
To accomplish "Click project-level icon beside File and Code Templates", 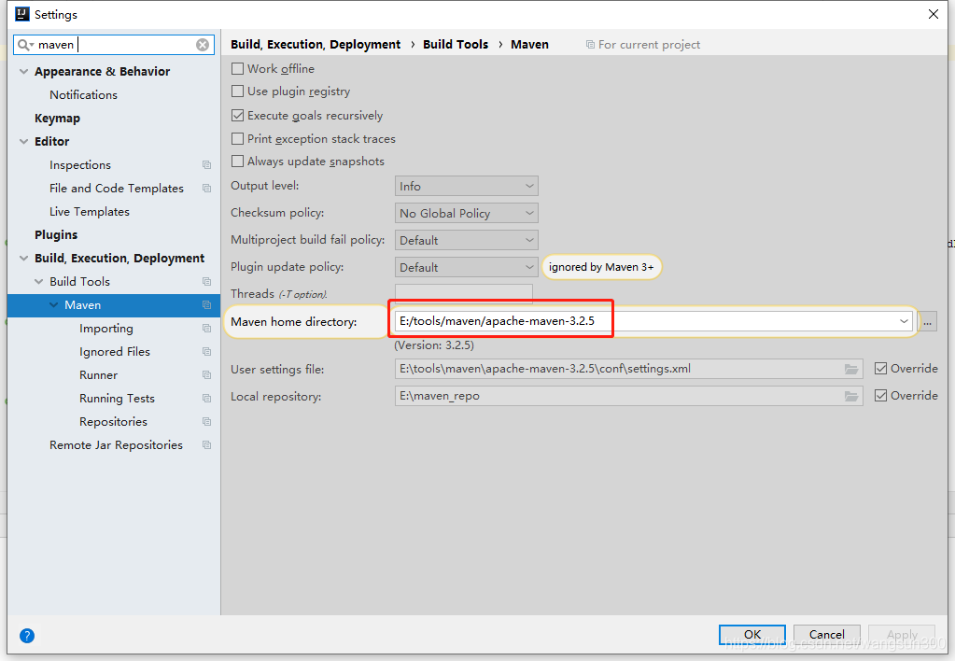I will pyautogui.click(x=207, y=189).
